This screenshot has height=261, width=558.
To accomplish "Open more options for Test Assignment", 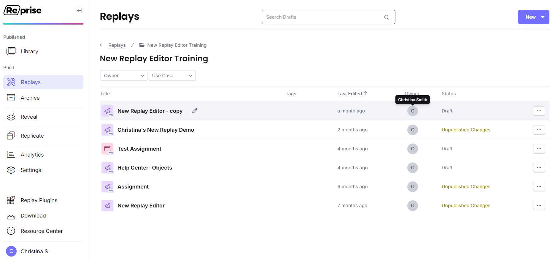I will [539, 149].
